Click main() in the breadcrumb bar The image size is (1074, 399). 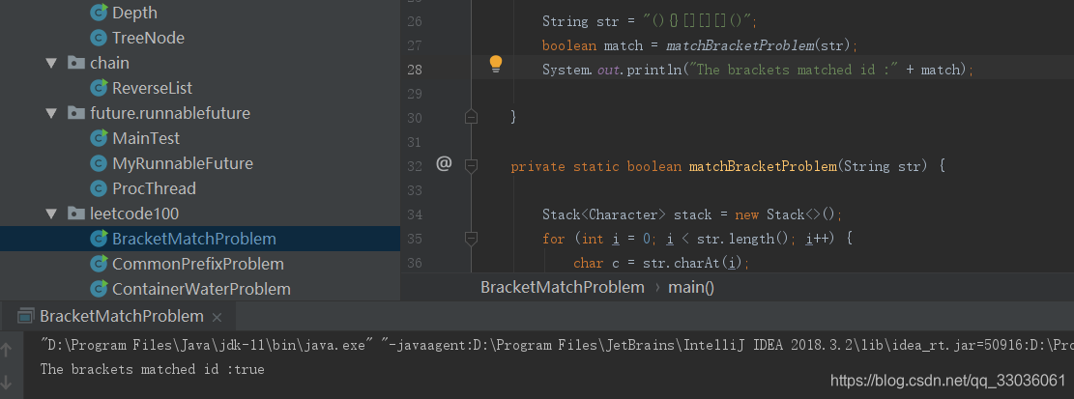[x=691, y=288]
